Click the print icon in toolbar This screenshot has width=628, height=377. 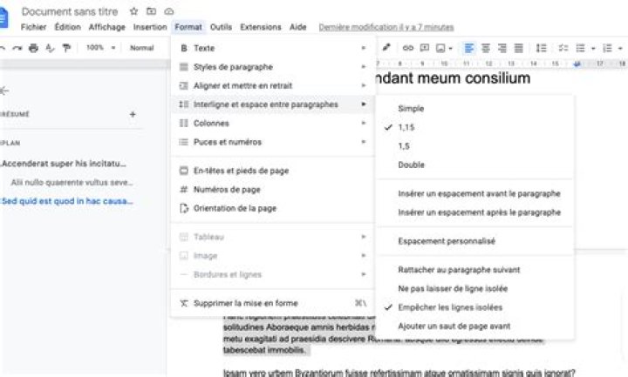[33, 48]
